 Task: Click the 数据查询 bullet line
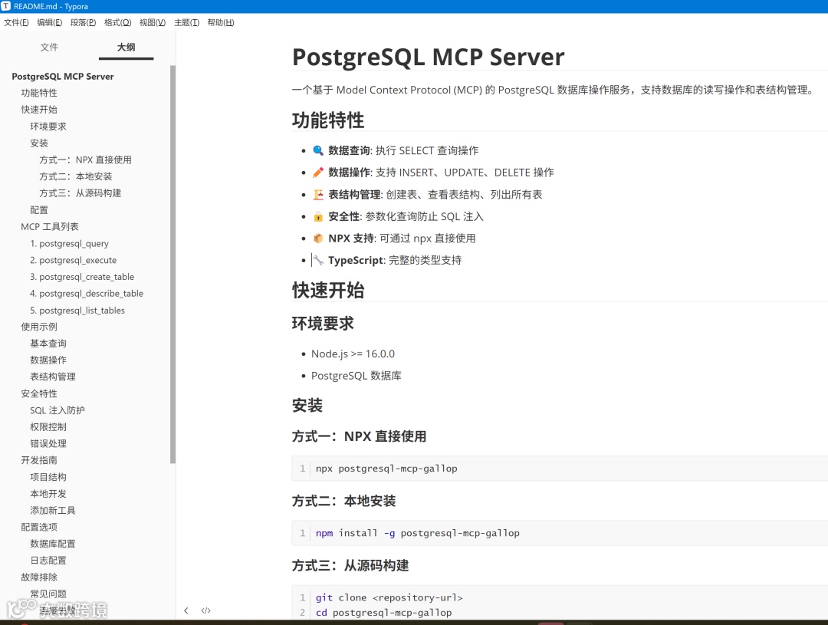tap(396, 150)
